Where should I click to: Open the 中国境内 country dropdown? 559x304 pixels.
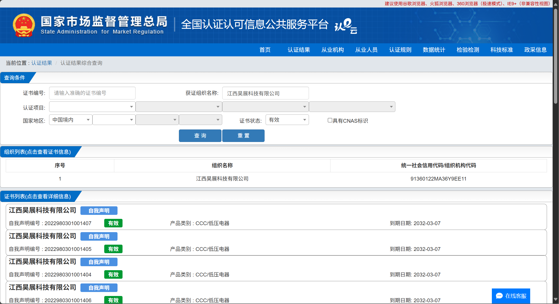pos(71,120)
